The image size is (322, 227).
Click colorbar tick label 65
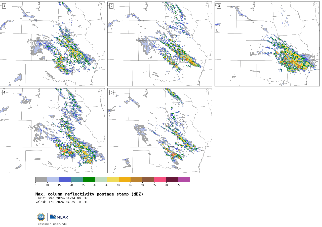click(x=178, y=185)
